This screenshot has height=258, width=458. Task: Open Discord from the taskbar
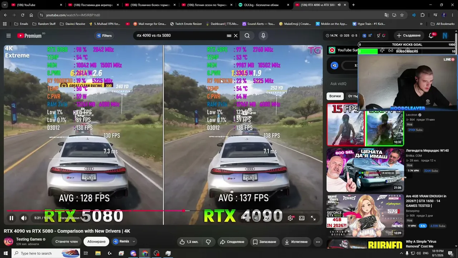(133, 253)
